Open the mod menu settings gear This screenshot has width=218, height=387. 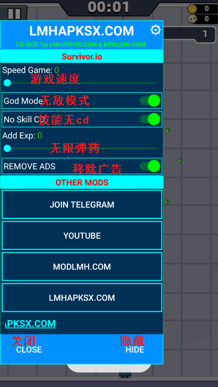(155, 30)
